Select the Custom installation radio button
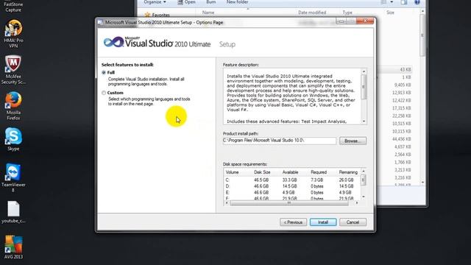The image size is (471, 265). coord(104,93)
